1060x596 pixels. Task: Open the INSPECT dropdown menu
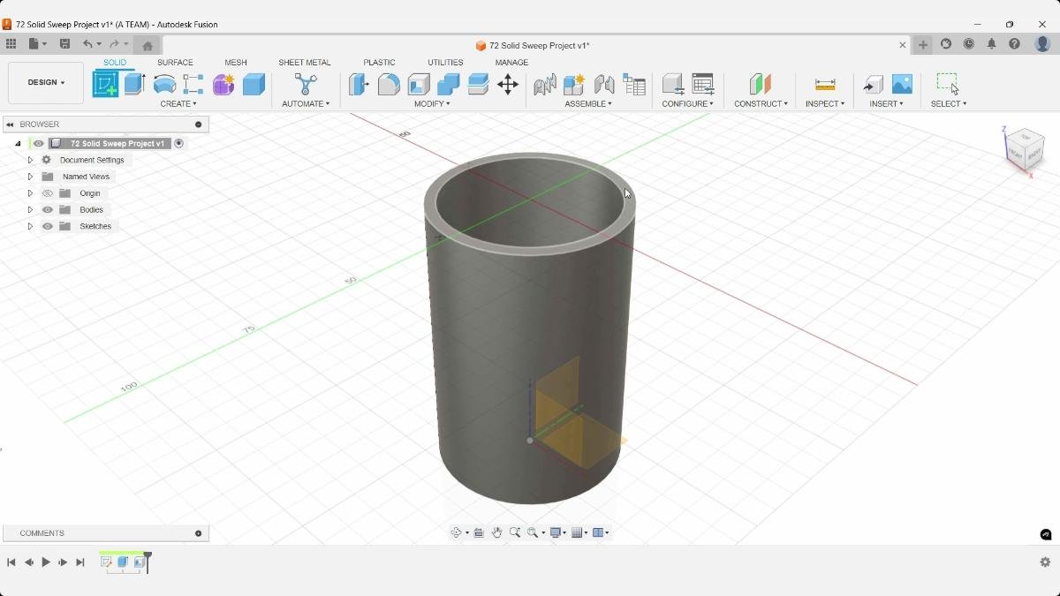(x=825, y=104)
